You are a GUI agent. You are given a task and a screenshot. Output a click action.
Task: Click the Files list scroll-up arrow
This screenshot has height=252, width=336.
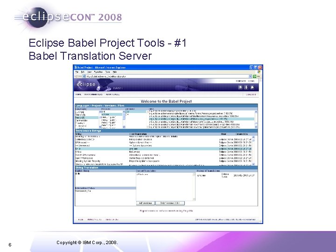256,112
